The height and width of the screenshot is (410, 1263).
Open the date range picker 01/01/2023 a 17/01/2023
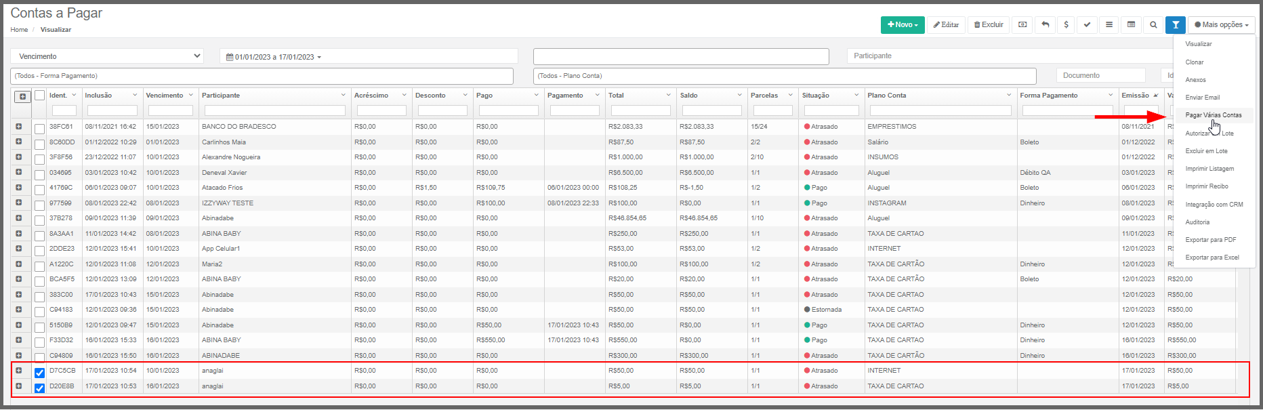[369, 57]
